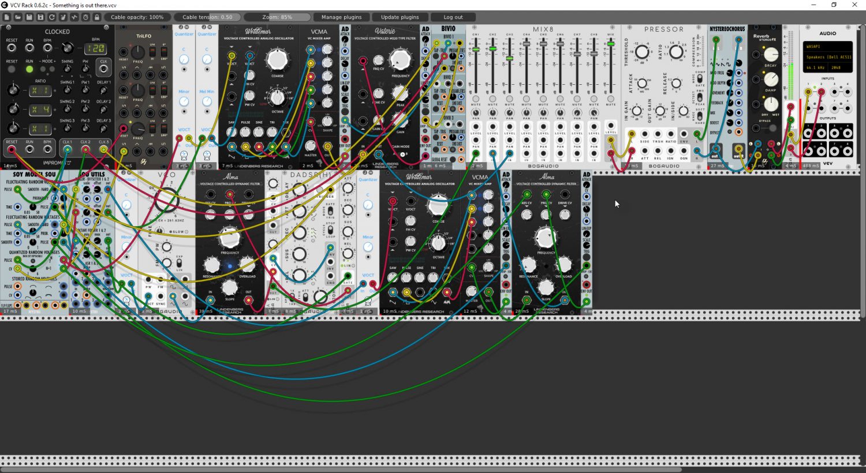Screen dimensions: 866x473
Task: Click the lock modules padlock icon
Action: (x=97, y=17)
